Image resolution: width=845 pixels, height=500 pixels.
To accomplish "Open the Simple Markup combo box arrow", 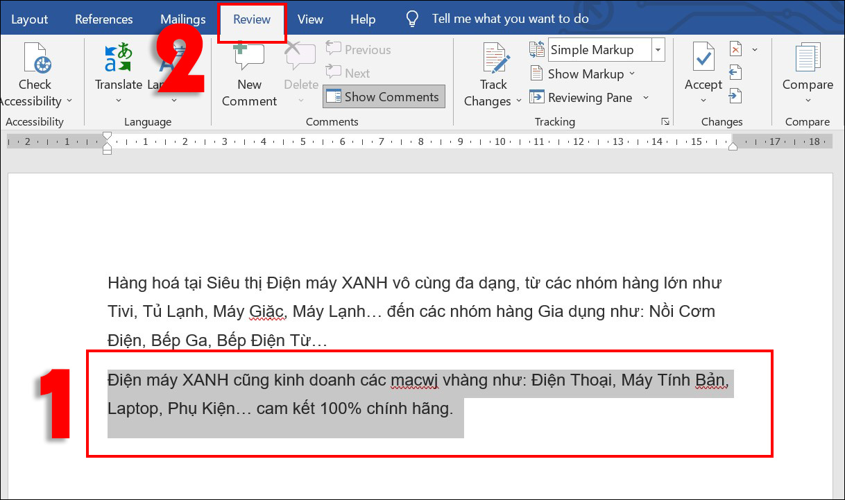I will (658, 50).
